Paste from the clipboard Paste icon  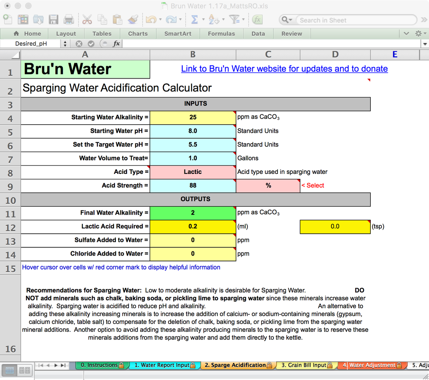pyautogui.click(x=117, y=20)
